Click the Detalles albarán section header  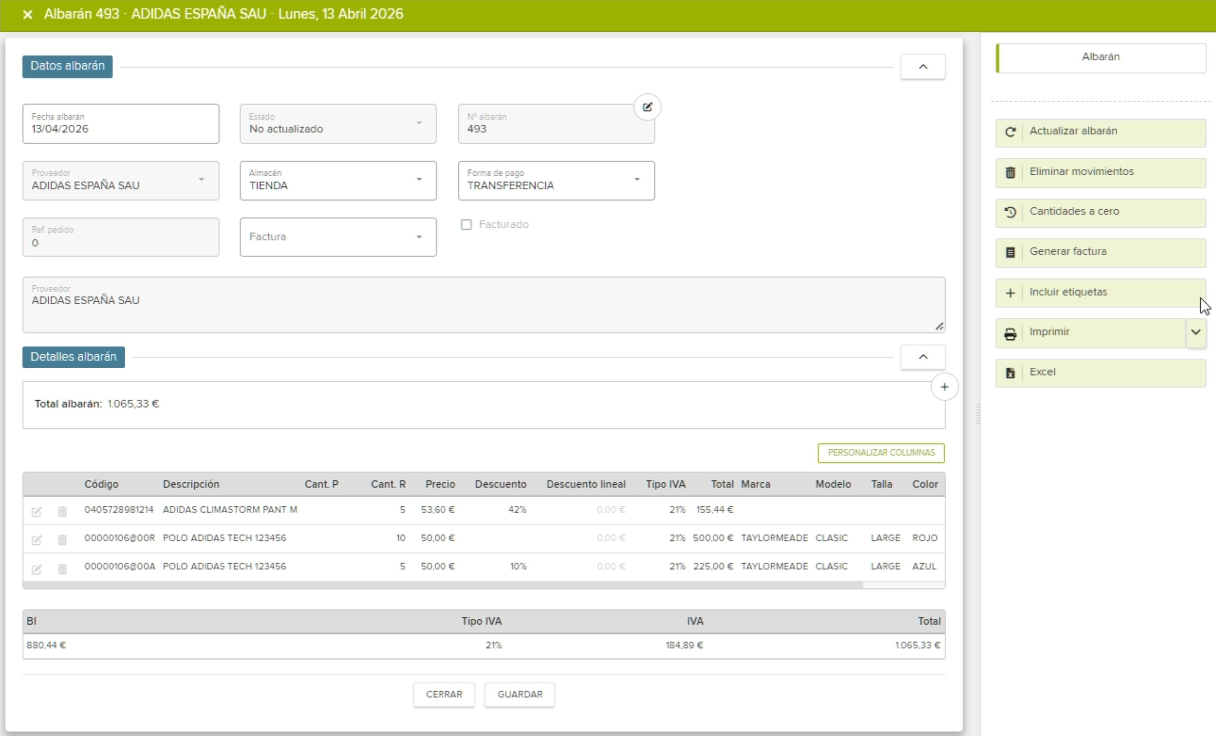tap(74, 357)
